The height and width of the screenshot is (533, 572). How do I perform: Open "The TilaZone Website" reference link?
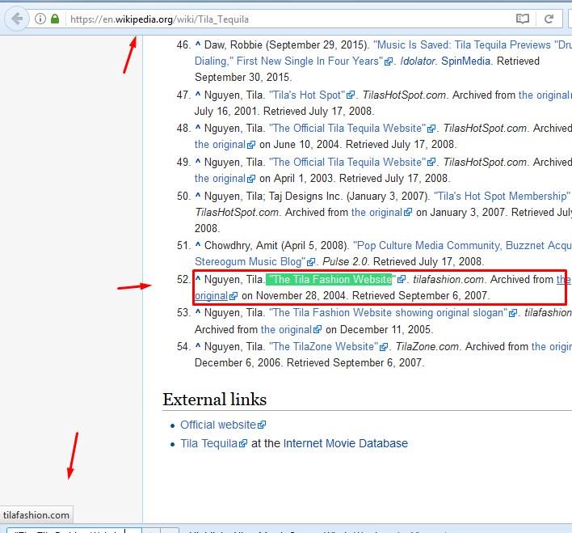(x=324, y=347)
